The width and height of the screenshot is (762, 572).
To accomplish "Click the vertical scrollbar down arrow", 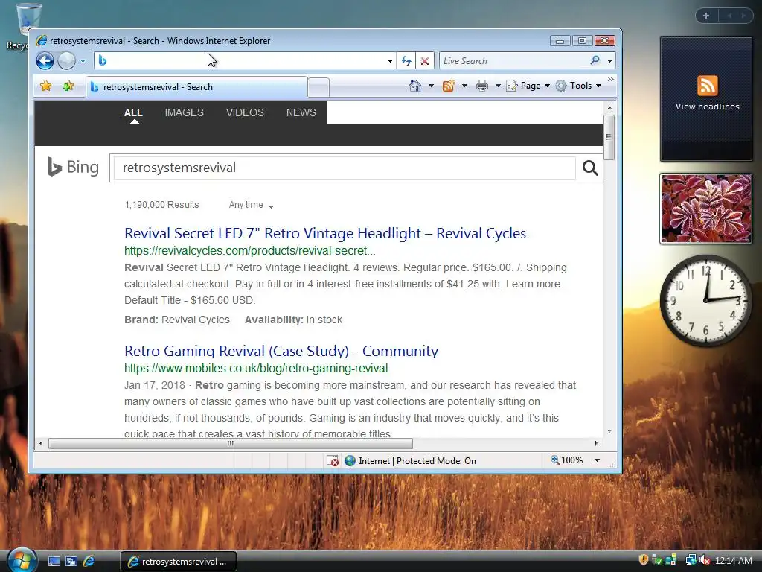I will (609, 431).
